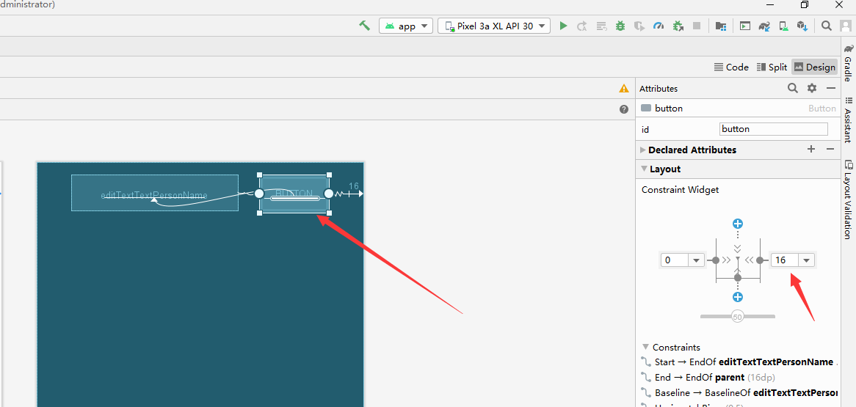Switch to Design view mode
Image resolution: width=856 pixels, height=407 pixels.
[x=814, y=67]
